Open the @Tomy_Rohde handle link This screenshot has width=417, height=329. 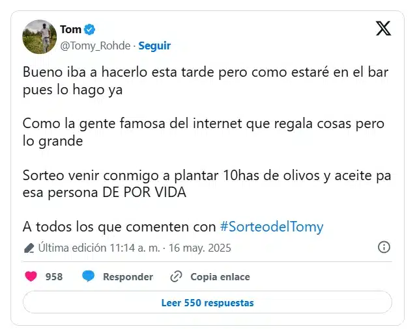click(x=95, y=46)
